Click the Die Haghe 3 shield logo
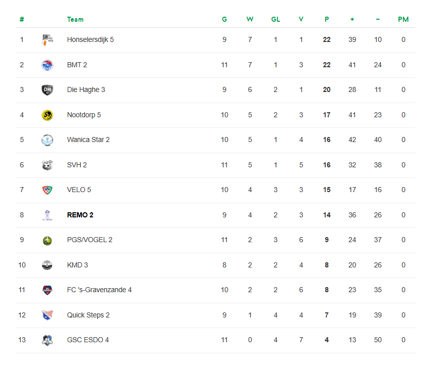 pos(47,90)
